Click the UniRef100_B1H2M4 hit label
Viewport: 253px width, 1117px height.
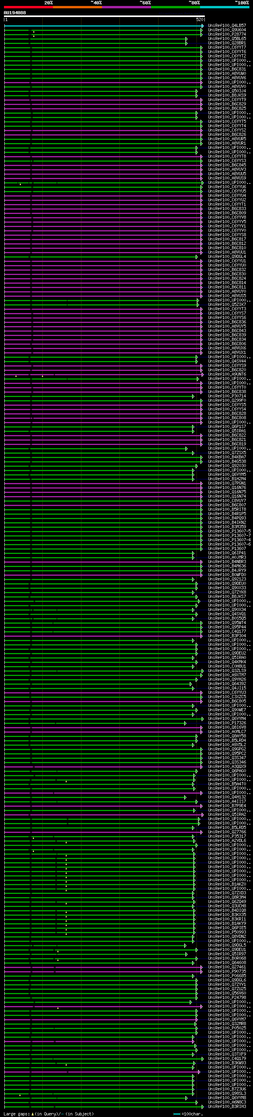click(227, 479)
